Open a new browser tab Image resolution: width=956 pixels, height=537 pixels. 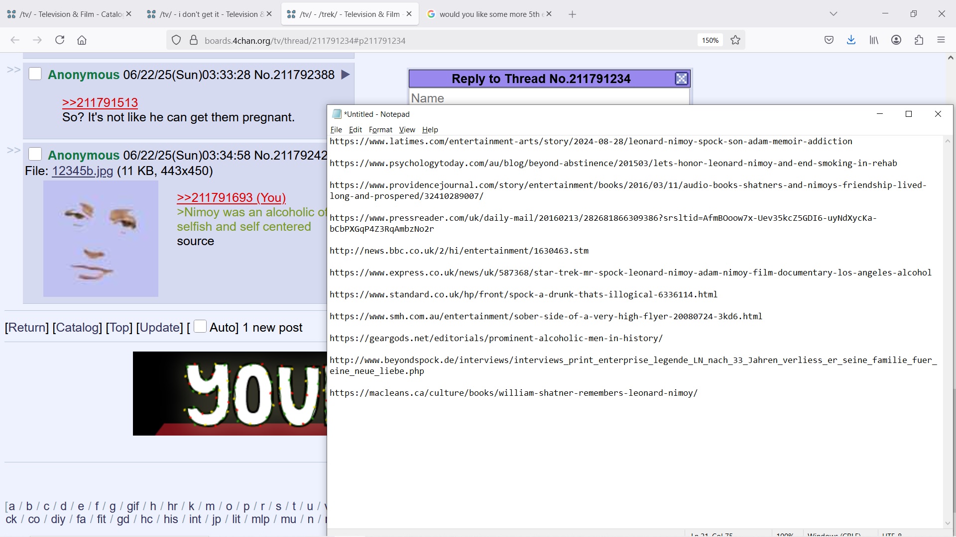coord(572,14)
